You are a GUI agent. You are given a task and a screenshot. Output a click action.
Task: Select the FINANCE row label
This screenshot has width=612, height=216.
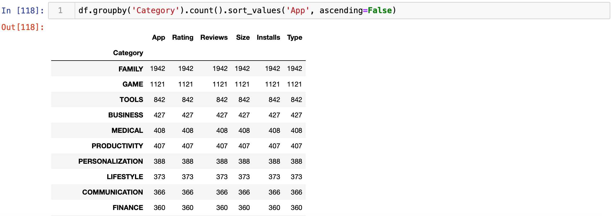(128, 208)
